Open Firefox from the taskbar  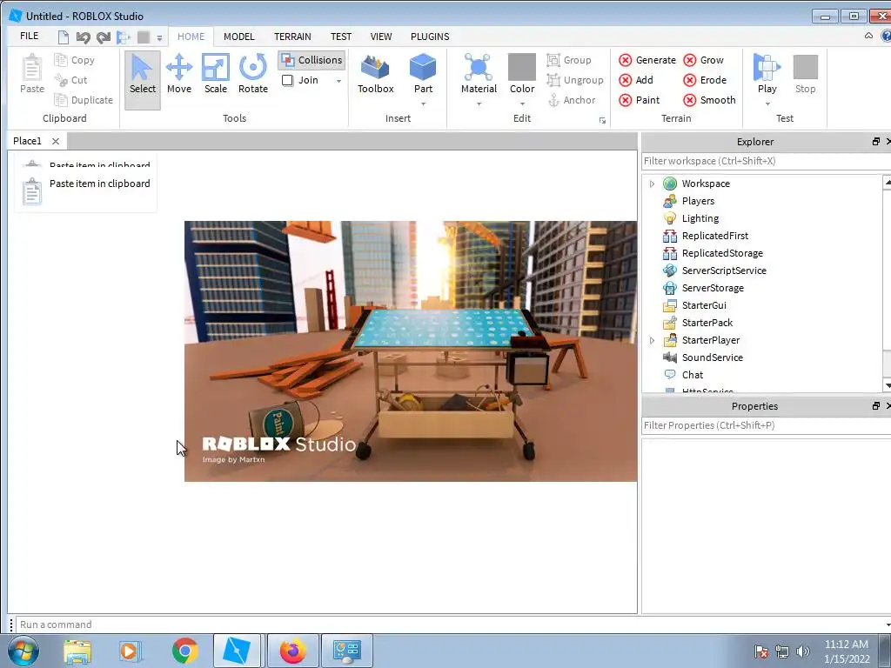292,651
